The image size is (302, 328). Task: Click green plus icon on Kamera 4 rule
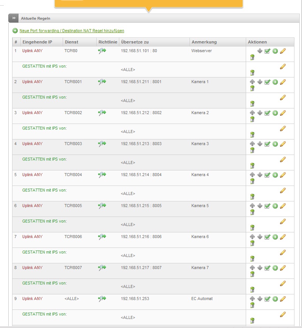[x=275, y=175]
